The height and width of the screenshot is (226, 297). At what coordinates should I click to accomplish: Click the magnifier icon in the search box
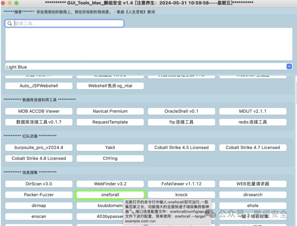pos(9,23)
